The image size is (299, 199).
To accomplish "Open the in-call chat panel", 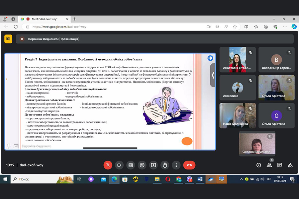I will tap(280, 165).
